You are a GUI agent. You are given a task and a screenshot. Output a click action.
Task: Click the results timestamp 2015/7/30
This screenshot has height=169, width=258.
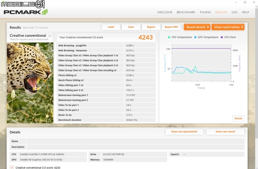(x=35, y=28)
